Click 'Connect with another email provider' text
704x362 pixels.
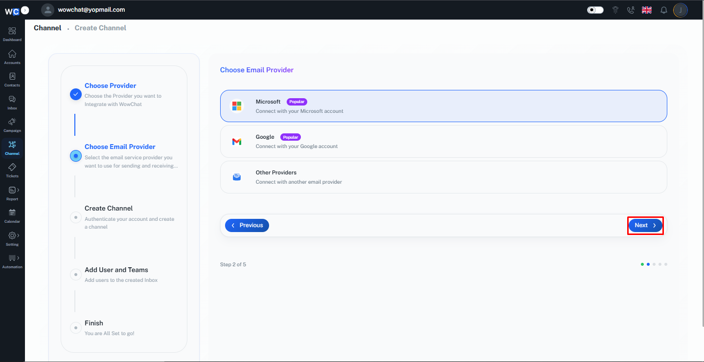coord(299,182)
